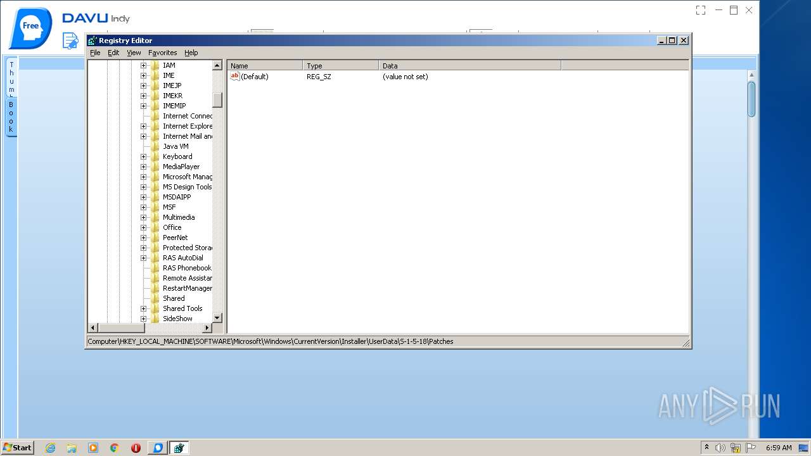Select the RAS Phonebook folder icon
The width and height of the screenshot is (811, 456).
[155, 268]
